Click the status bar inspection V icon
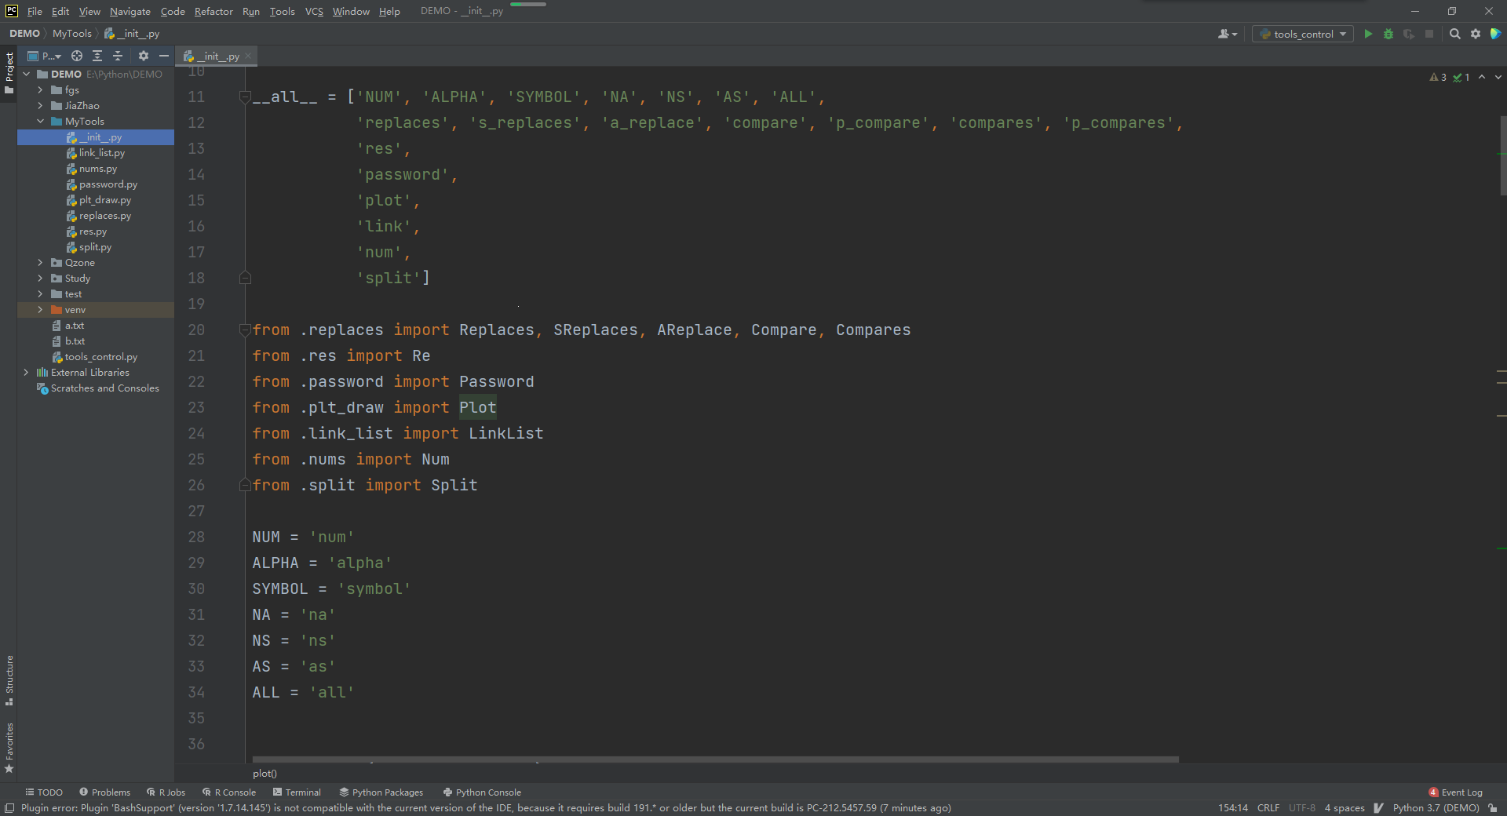This screenshot has width=1507, height=816. pos(1378,808)
